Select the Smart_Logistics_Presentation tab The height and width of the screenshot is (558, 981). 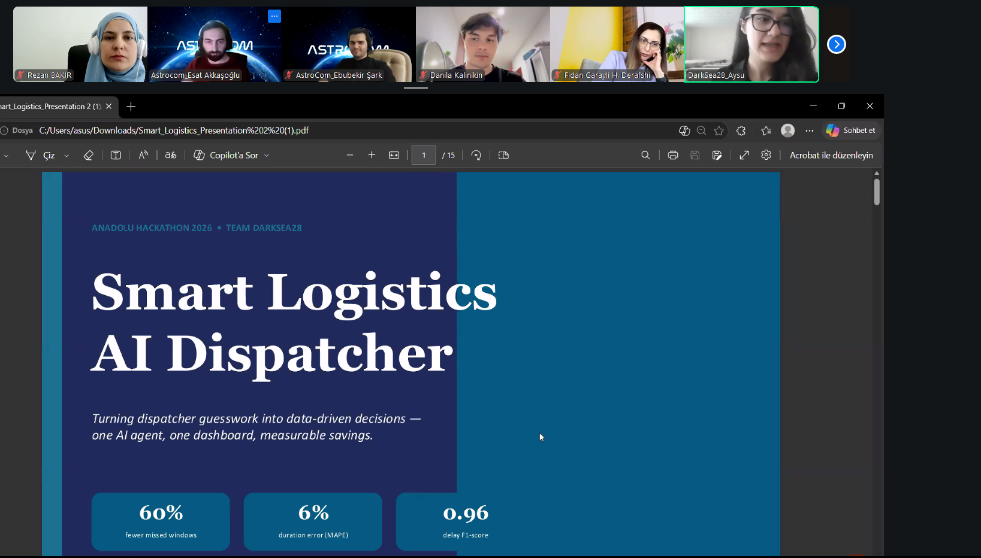tap(51, 107)
